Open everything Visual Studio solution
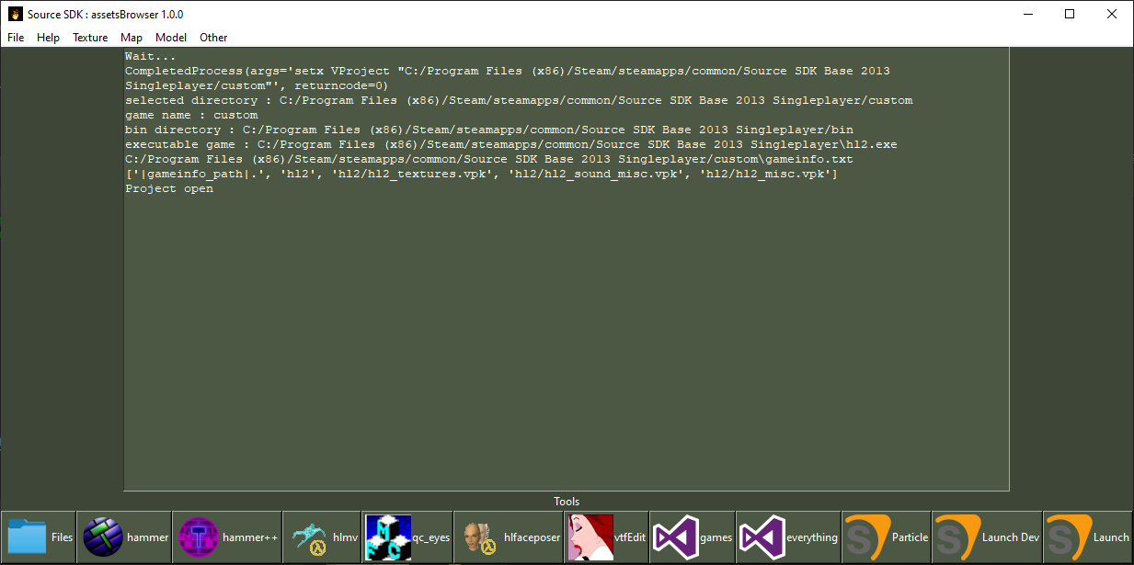The height and width of the screenshot is (565, 1134). [x=789, y=537]
